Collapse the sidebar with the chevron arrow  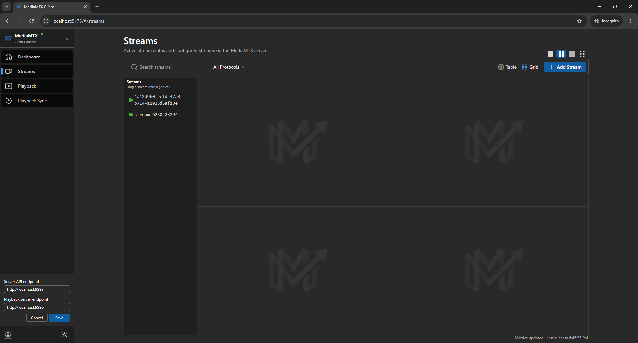[67, 38]
